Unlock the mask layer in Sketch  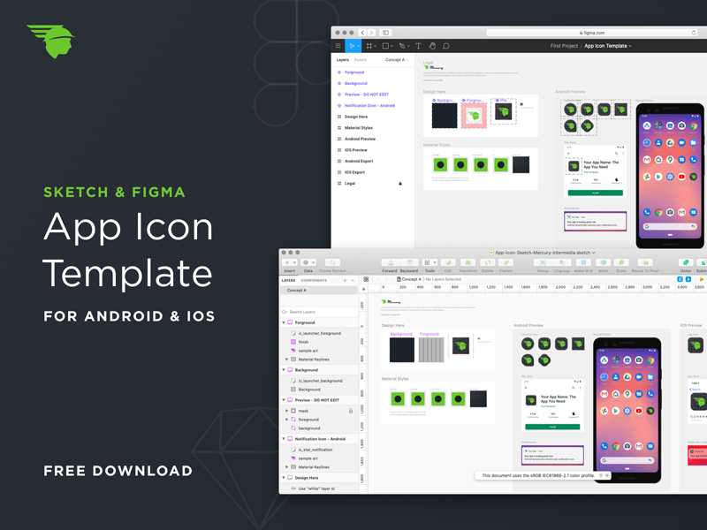(351, 409)
